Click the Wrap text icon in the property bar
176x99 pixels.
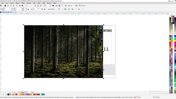pos(73,9)
